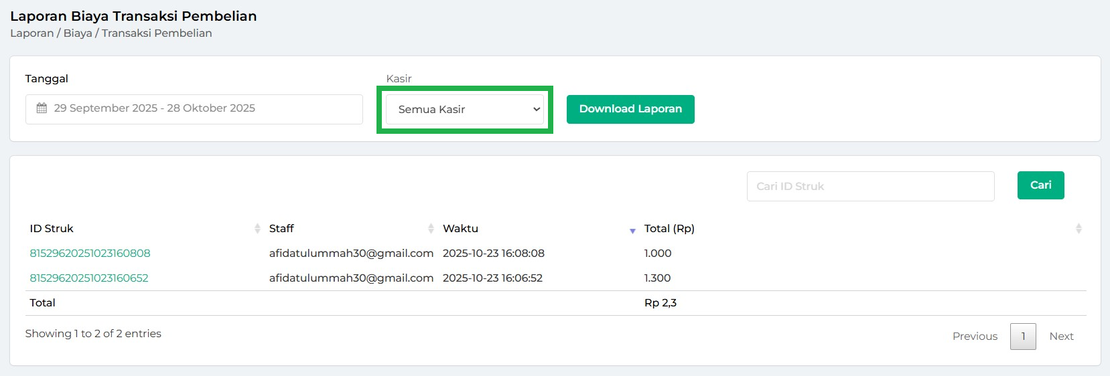The image size is (1110, 376).
Task: Toggle the descending sort arrow for Waktu
Action: coord(632,231)
